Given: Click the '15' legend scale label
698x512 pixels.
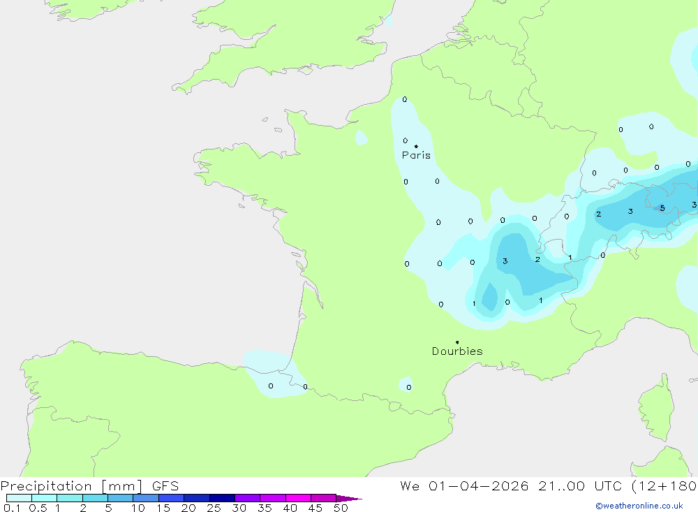Looking at the screenshot, I should coord(163,508).
